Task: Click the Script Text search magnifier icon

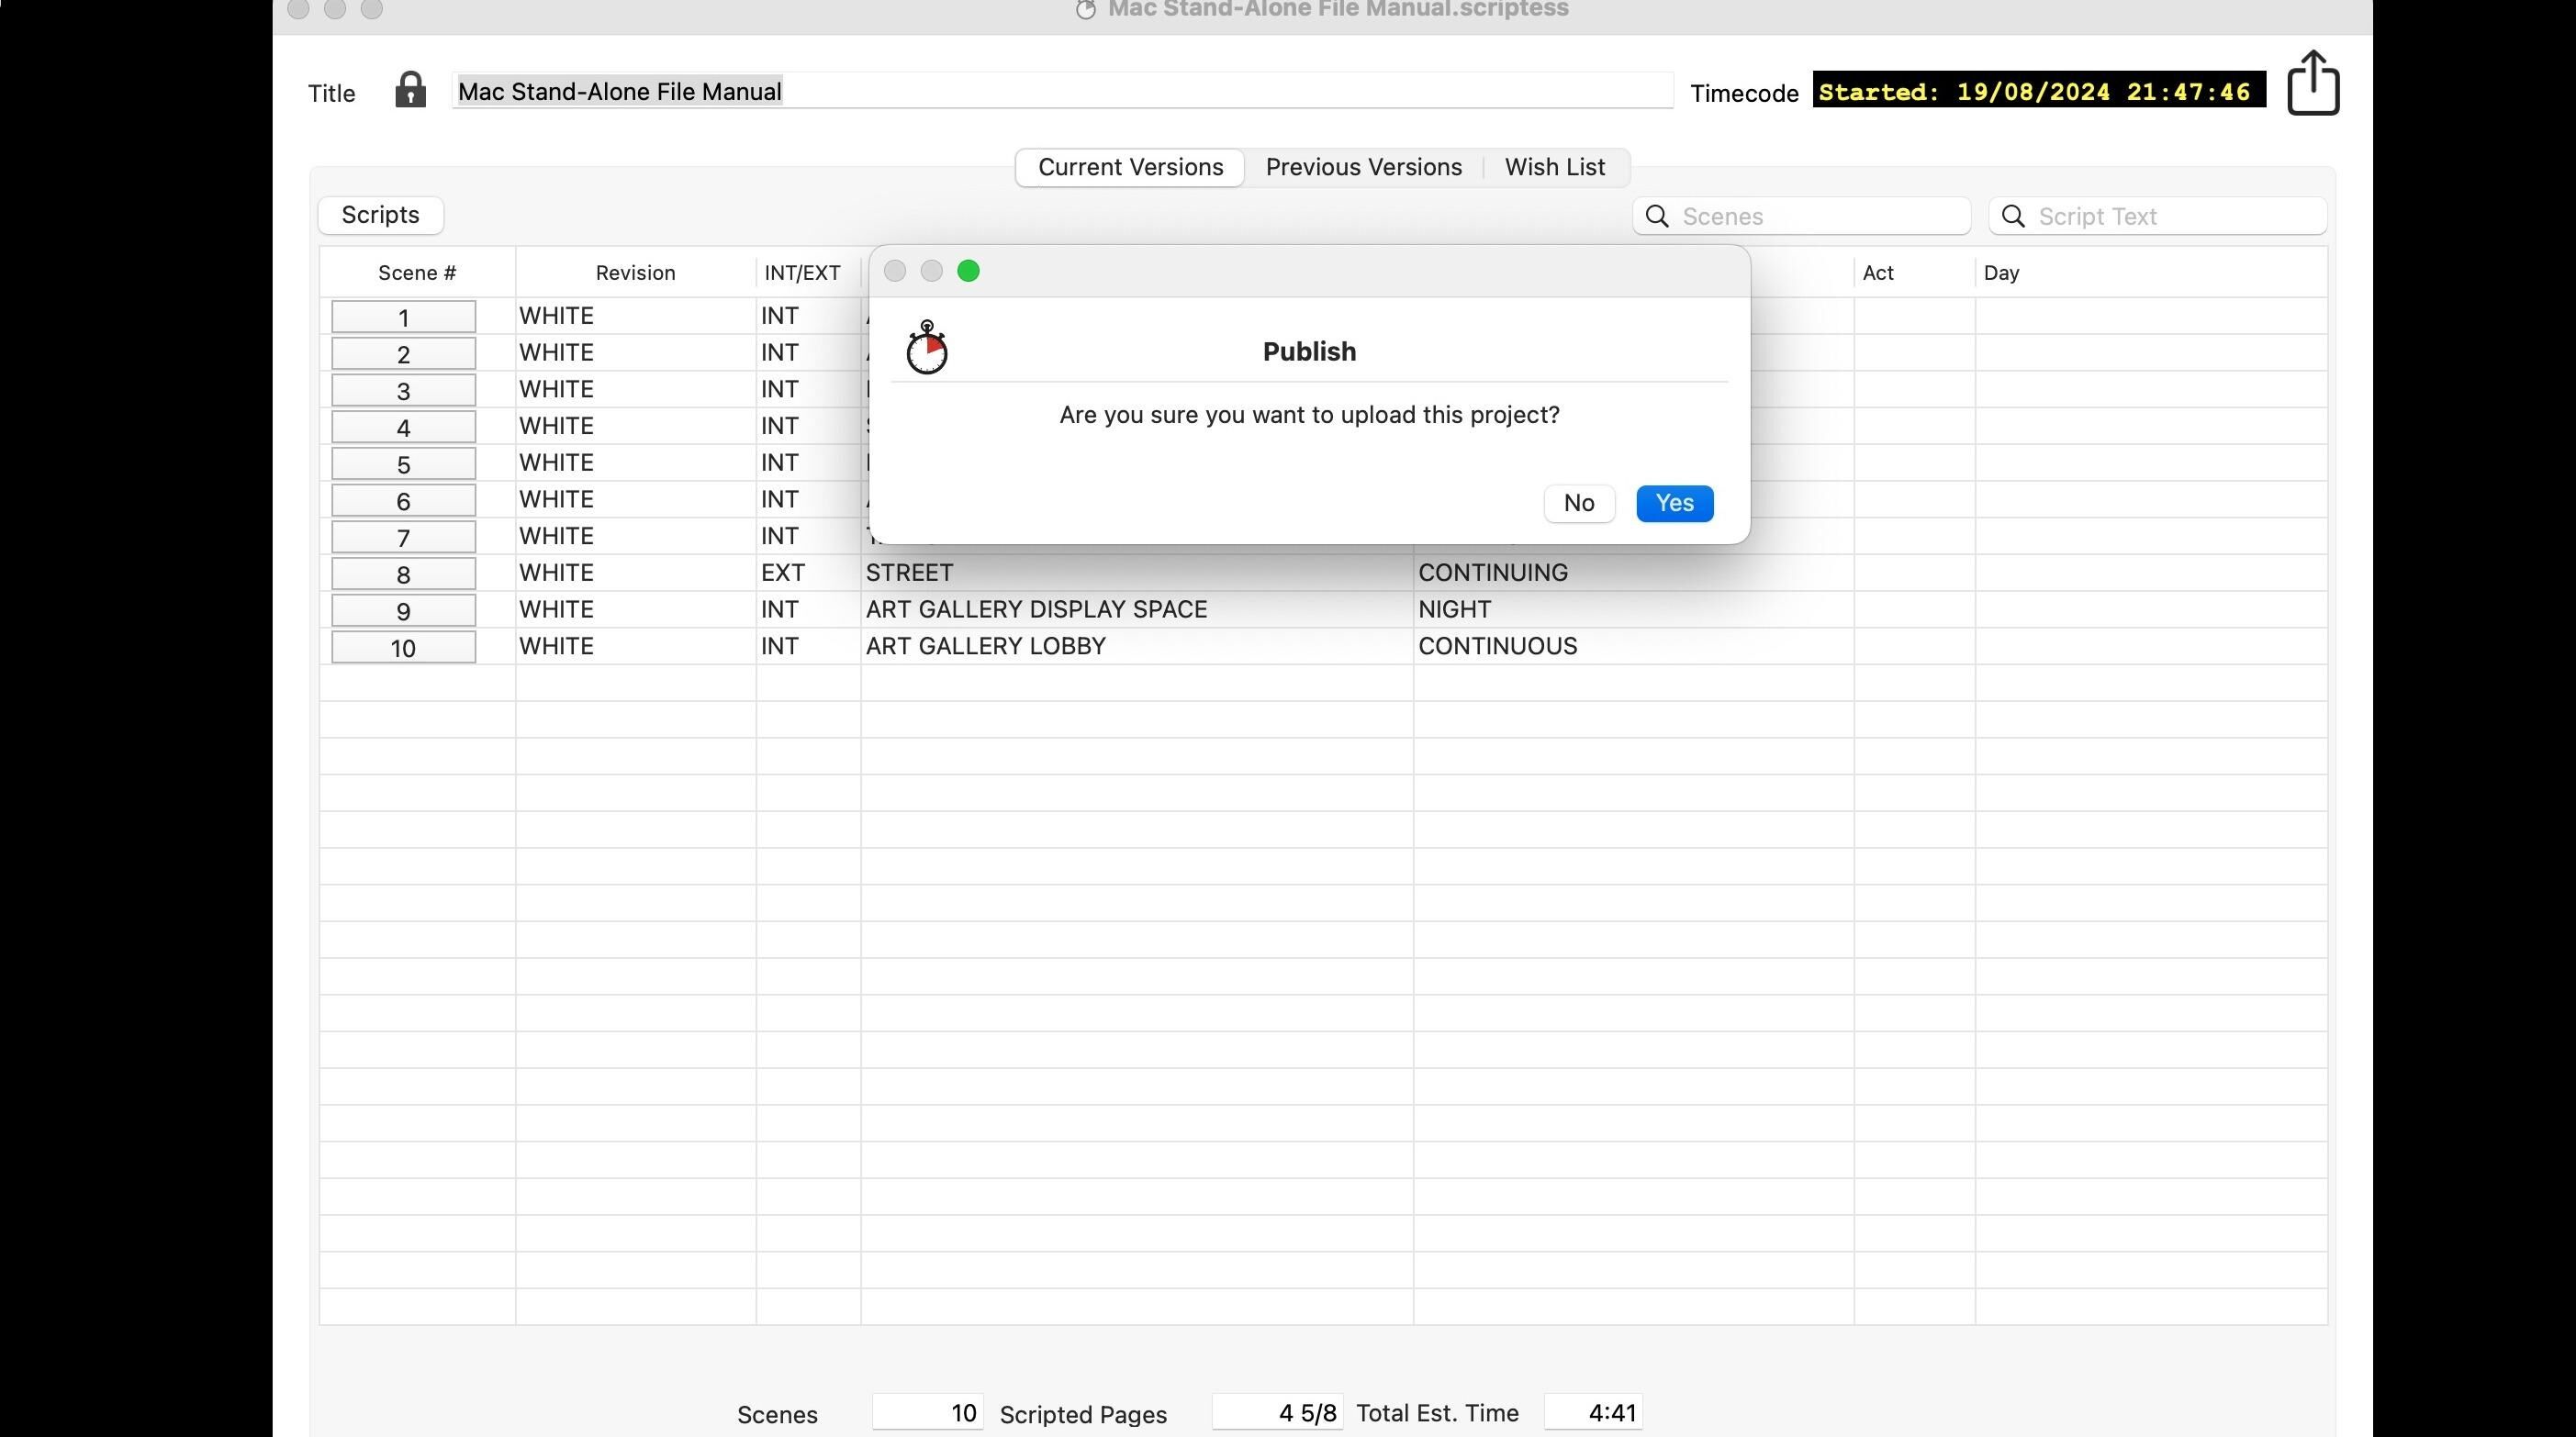Action: coord(2013,217)
